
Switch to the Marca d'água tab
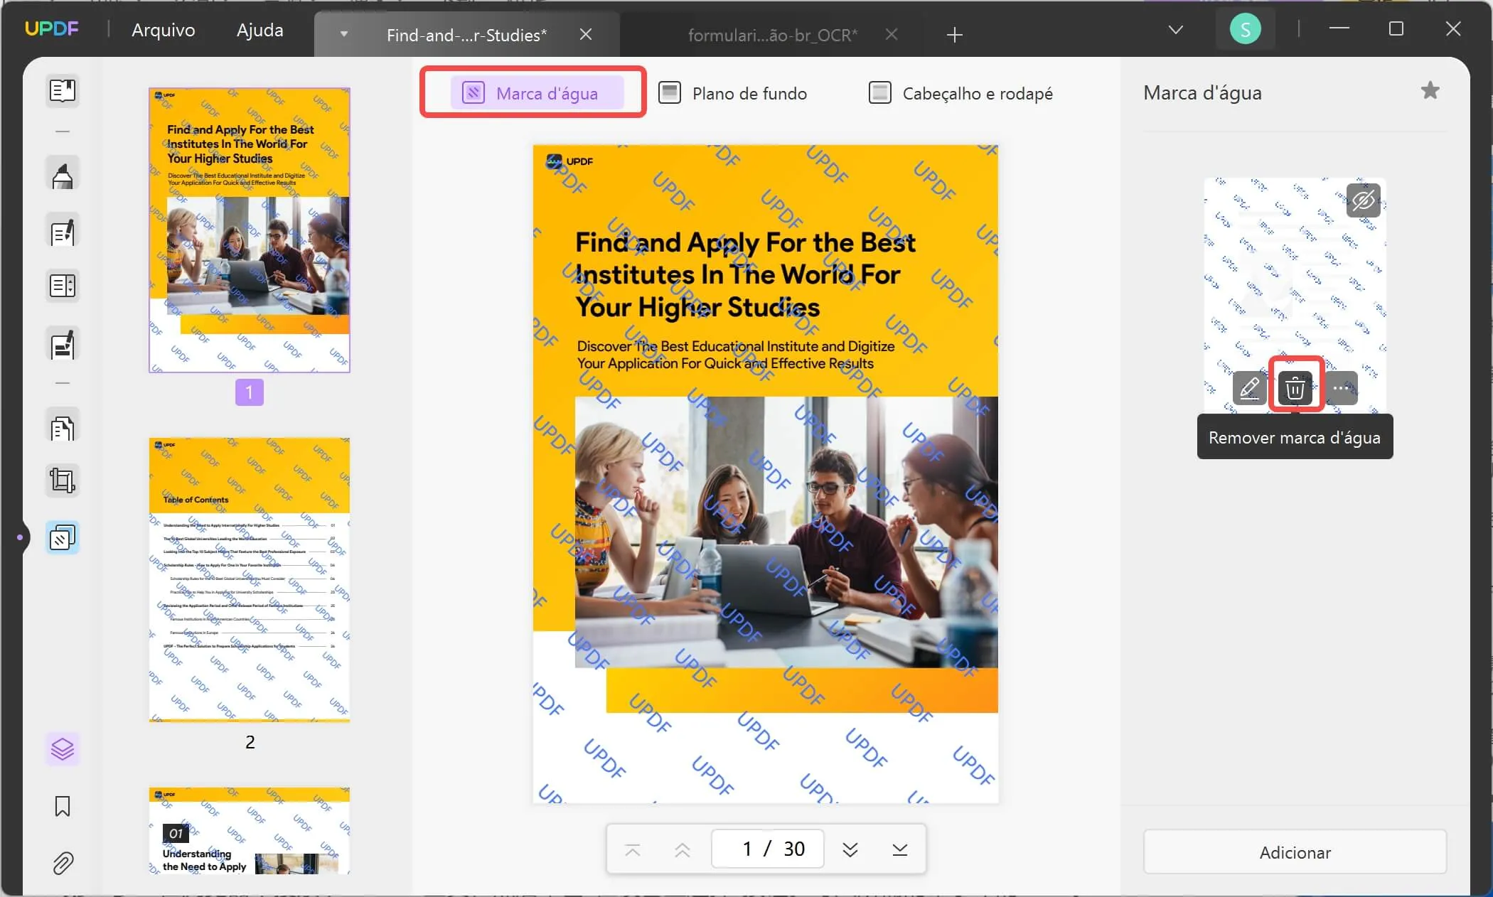coord(531,93)
